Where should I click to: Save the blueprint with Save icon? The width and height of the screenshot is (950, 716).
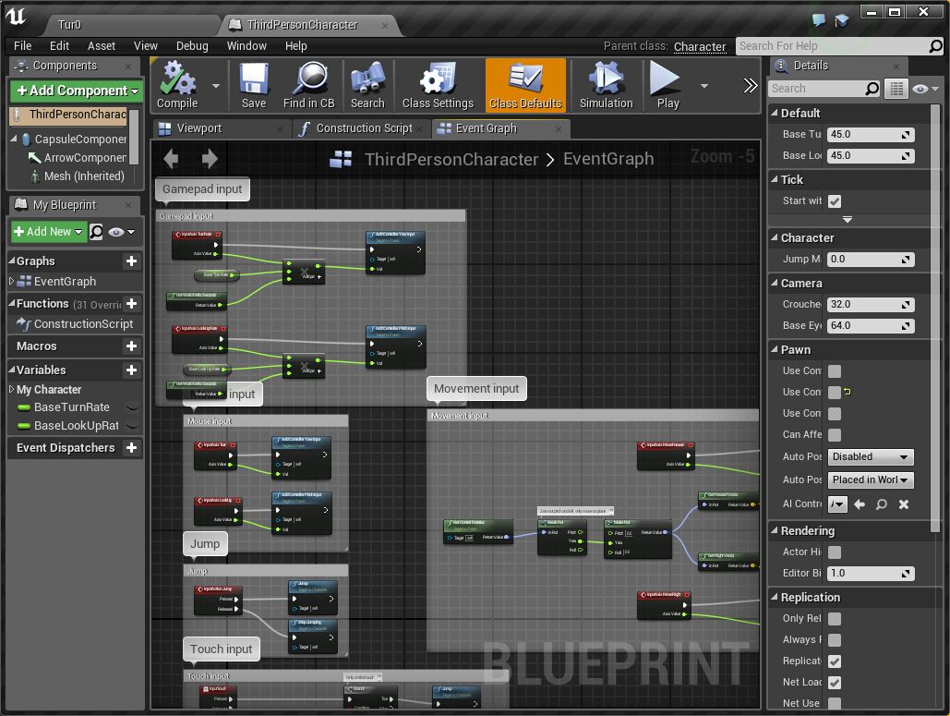click(253, 86)
